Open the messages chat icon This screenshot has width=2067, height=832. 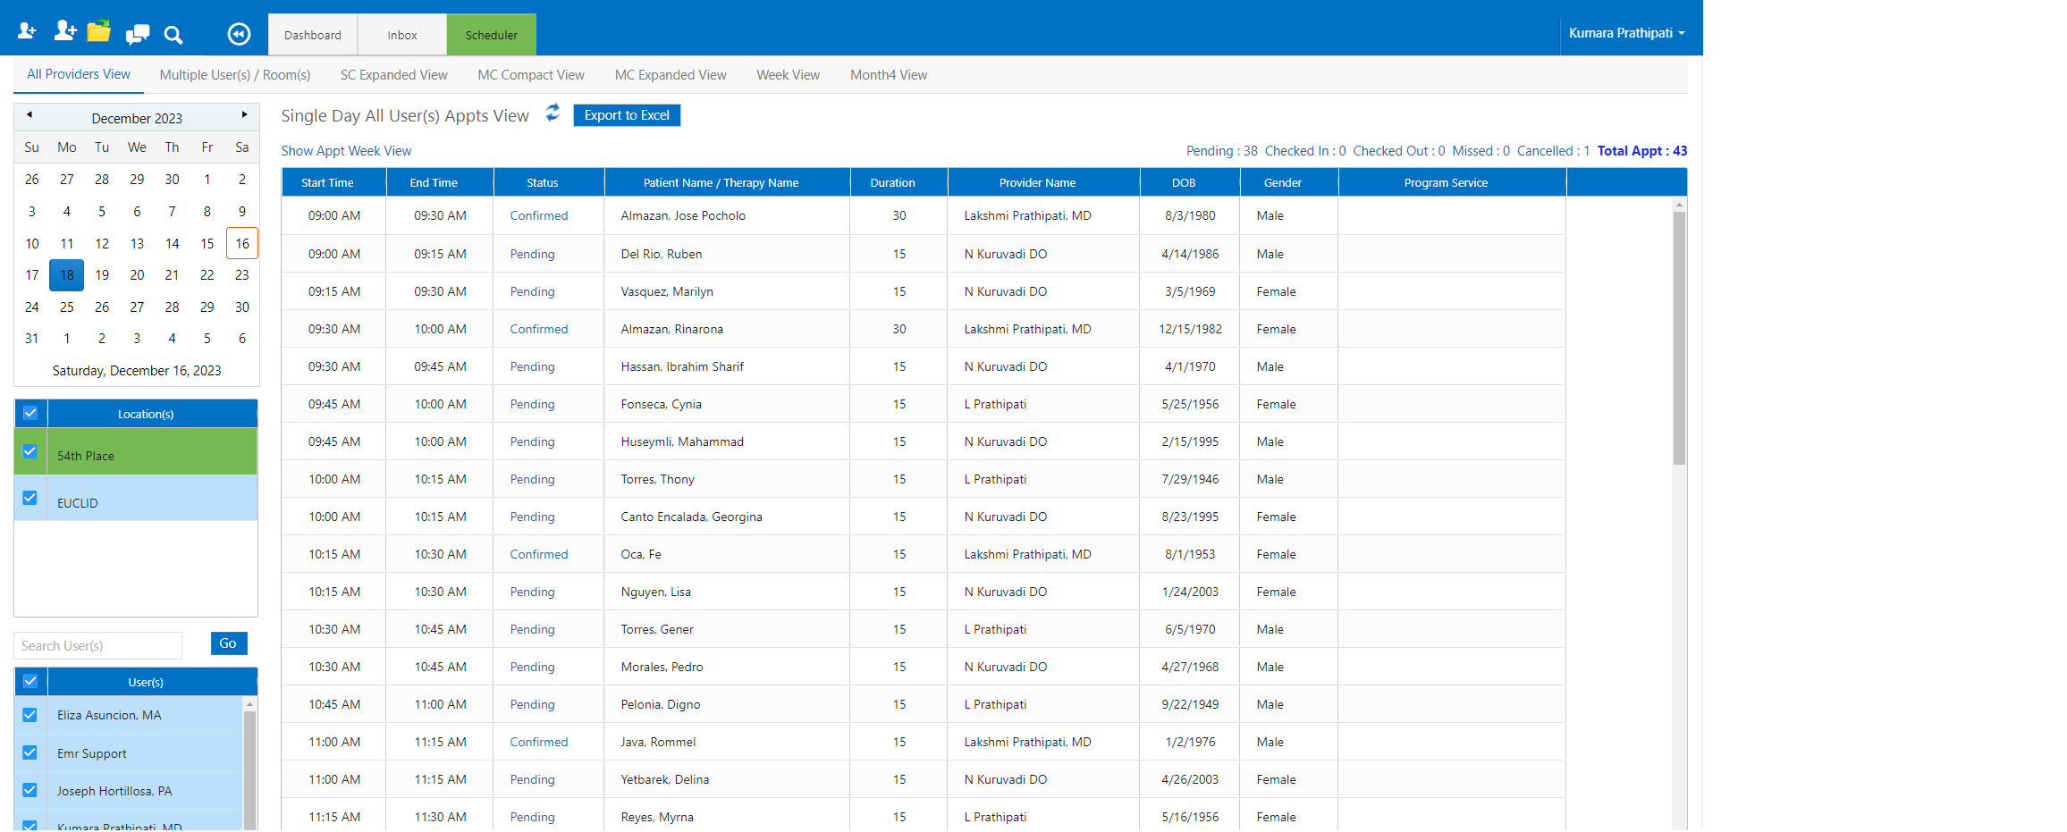[137, 34]
